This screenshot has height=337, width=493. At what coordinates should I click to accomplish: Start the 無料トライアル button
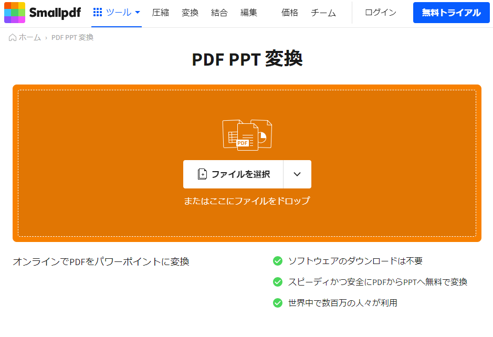[451, 13]
